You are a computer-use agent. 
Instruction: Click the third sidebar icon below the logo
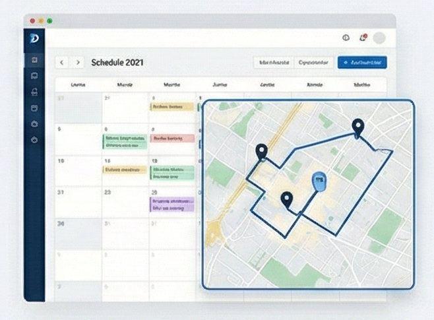tap(34, 92)
